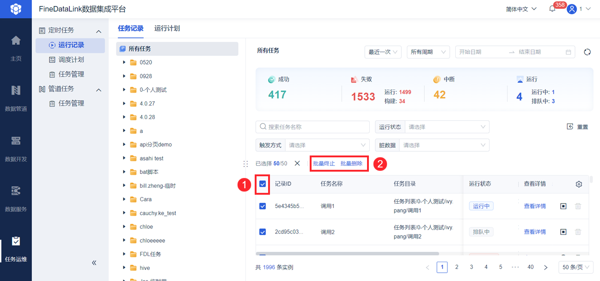Uncheck the select-all header checkbox
The image size is (600, 281).
[x=263, y=184]
